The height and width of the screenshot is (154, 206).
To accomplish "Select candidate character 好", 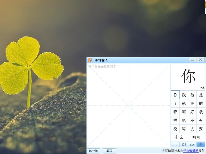I will click(x=192, y=112).
